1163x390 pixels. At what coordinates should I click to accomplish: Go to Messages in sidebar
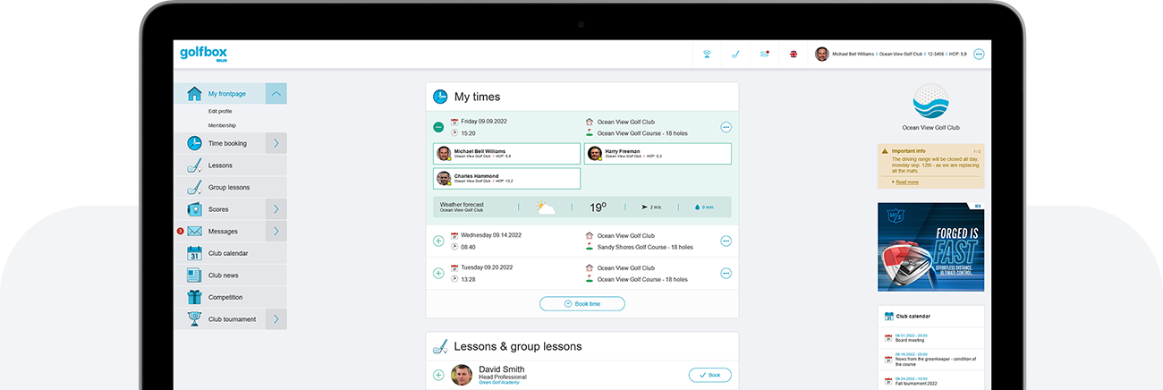coord(223,231)
